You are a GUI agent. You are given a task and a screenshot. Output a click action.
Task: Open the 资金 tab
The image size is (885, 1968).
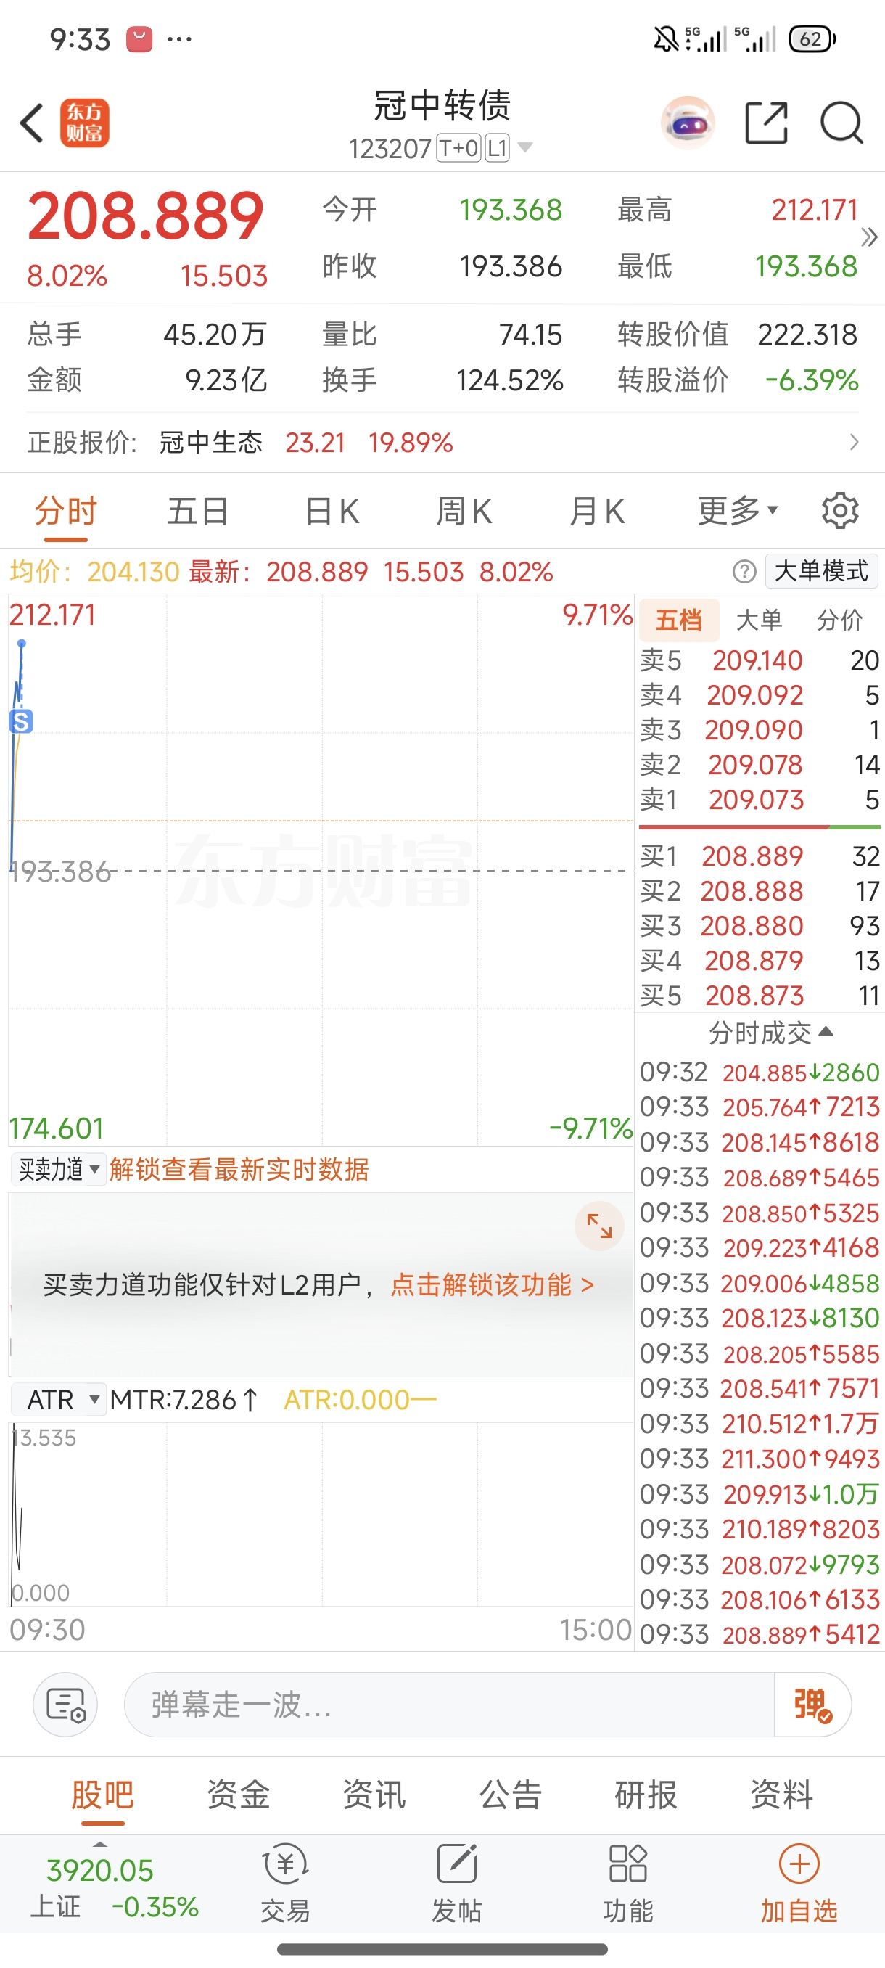(238, 1794)
